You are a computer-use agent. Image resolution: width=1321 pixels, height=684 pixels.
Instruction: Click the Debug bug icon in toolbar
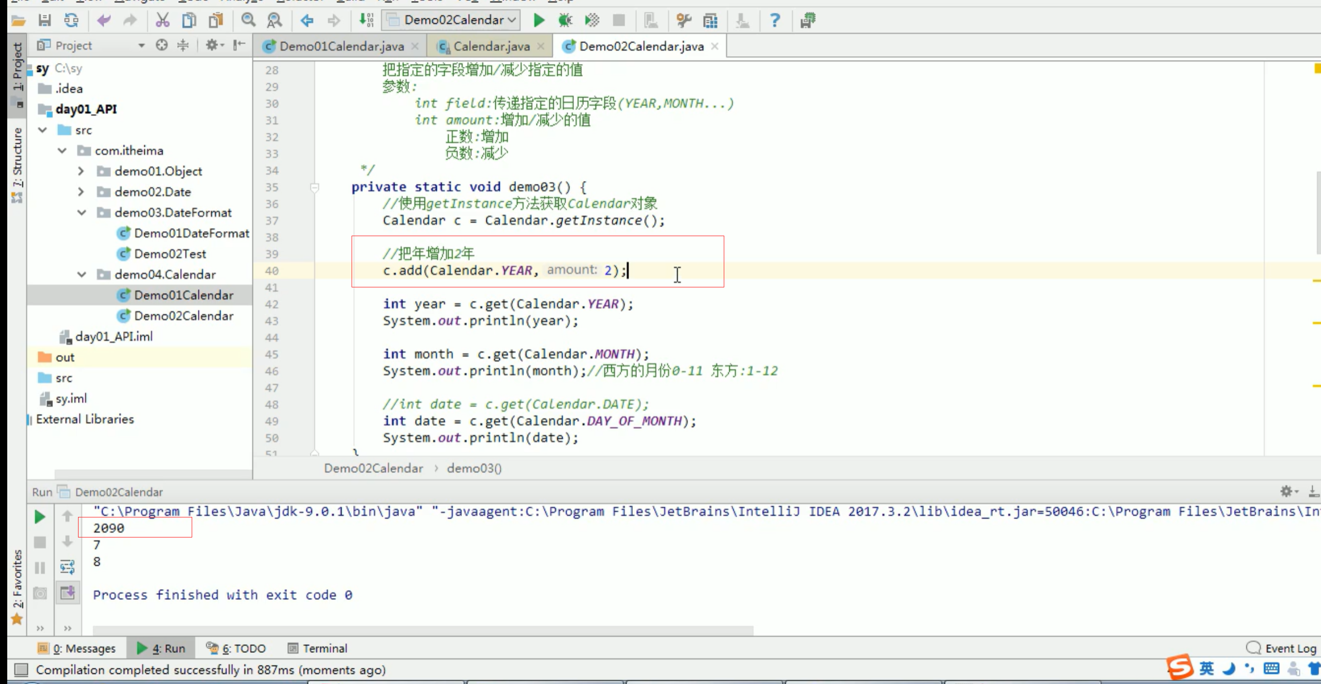565,21
